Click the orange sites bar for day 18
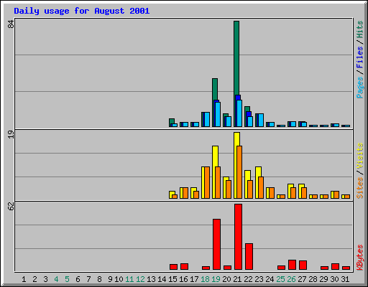Image resolution: width=368 pixels, height=287 pixels. pyautogui.click(x=207, y=182)
